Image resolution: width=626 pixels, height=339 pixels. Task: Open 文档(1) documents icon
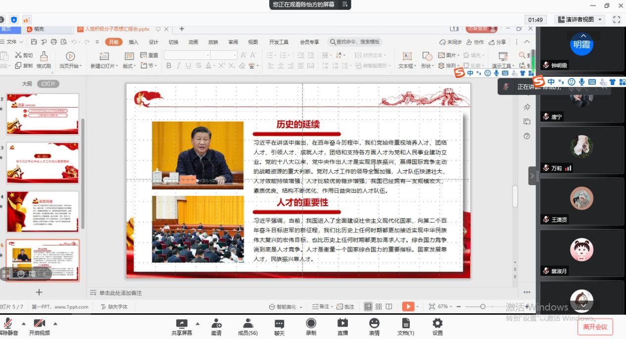pyautogui.click(x=406, y=324)
